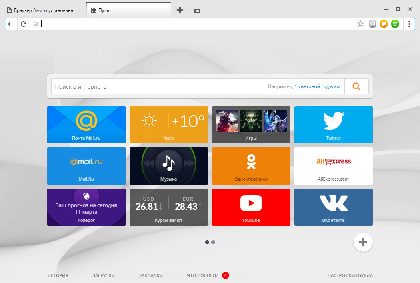Open the Twitter tile

334,125
